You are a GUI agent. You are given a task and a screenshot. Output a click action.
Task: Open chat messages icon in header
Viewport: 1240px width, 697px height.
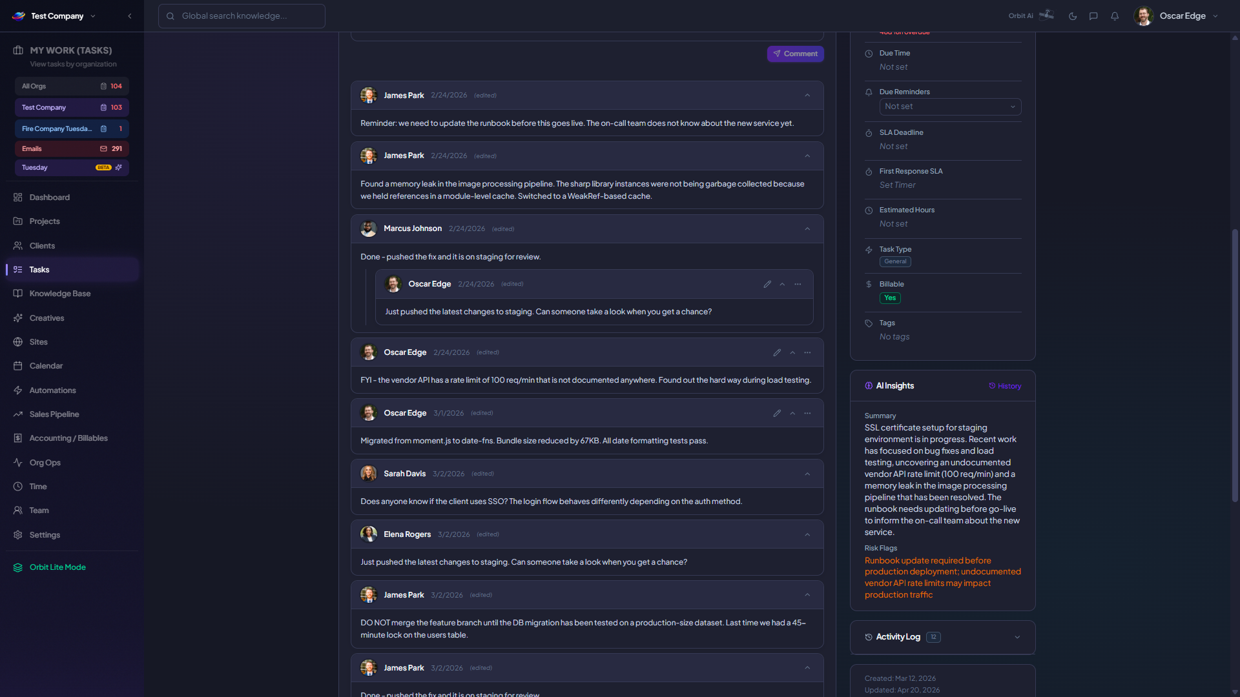tap(1093, 16)
